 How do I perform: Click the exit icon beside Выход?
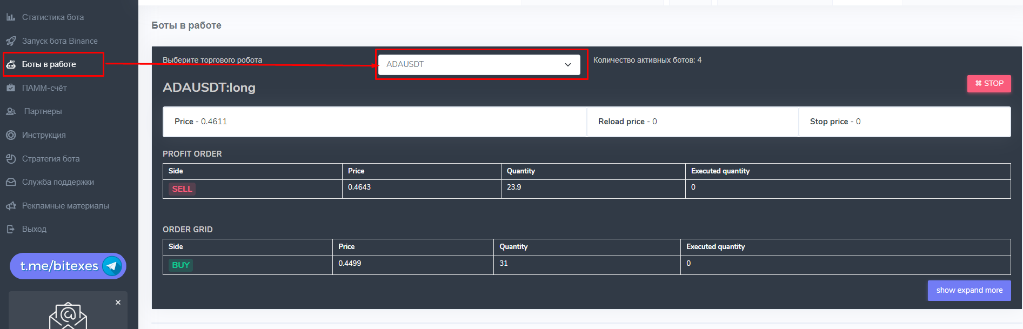point(11,229)
